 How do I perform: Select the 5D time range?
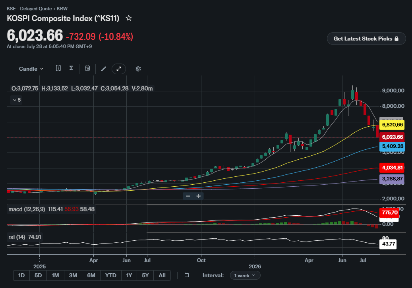click(38, 275)
